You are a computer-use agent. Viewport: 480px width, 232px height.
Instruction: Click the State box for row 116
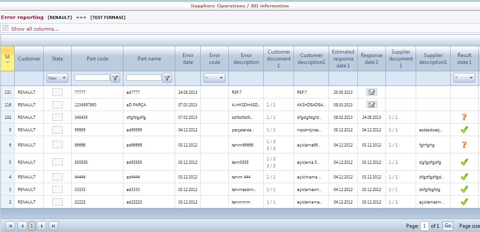tap(57, 105)
